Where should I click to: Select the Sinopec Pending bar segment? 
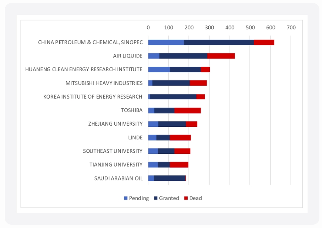click(x=166, y=42)
